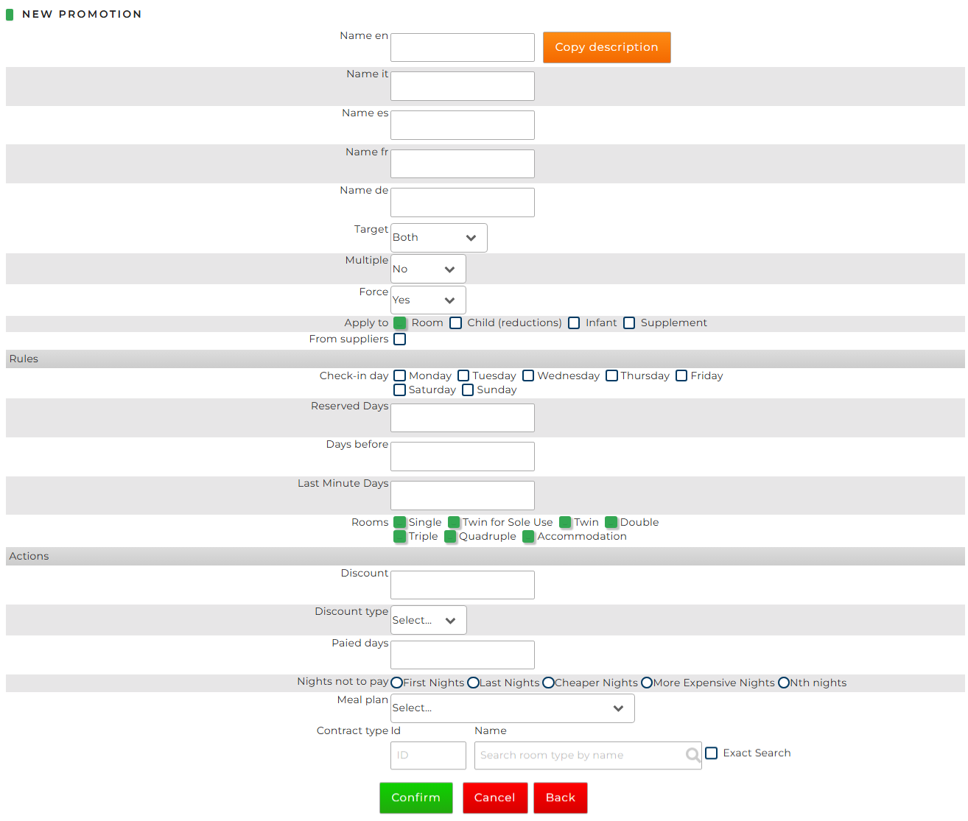Click the contract type ID field

coord(428,755)
